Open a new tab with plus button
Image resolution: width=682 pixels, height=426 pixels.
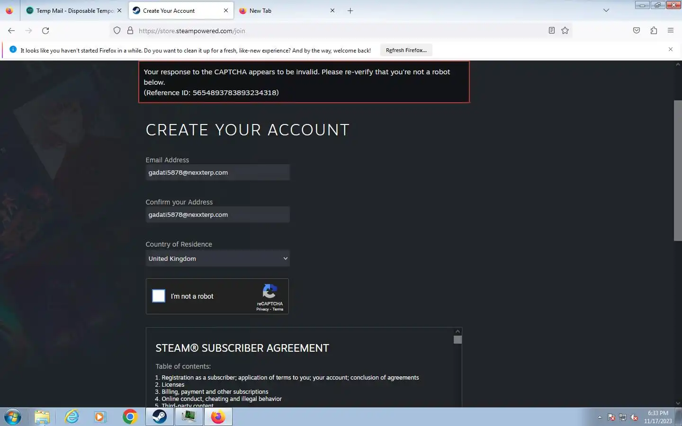point(350,10)
